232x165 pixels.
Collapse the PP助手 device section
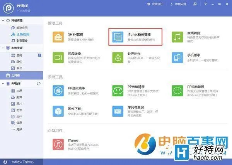coord(3,84)
